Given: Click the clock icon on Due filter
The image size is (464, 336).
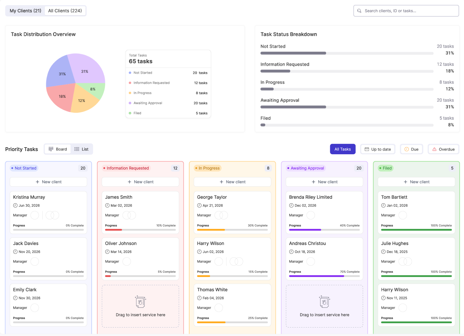Looking at the screenshot, I should pyautogui.click(x=407, y=149).
